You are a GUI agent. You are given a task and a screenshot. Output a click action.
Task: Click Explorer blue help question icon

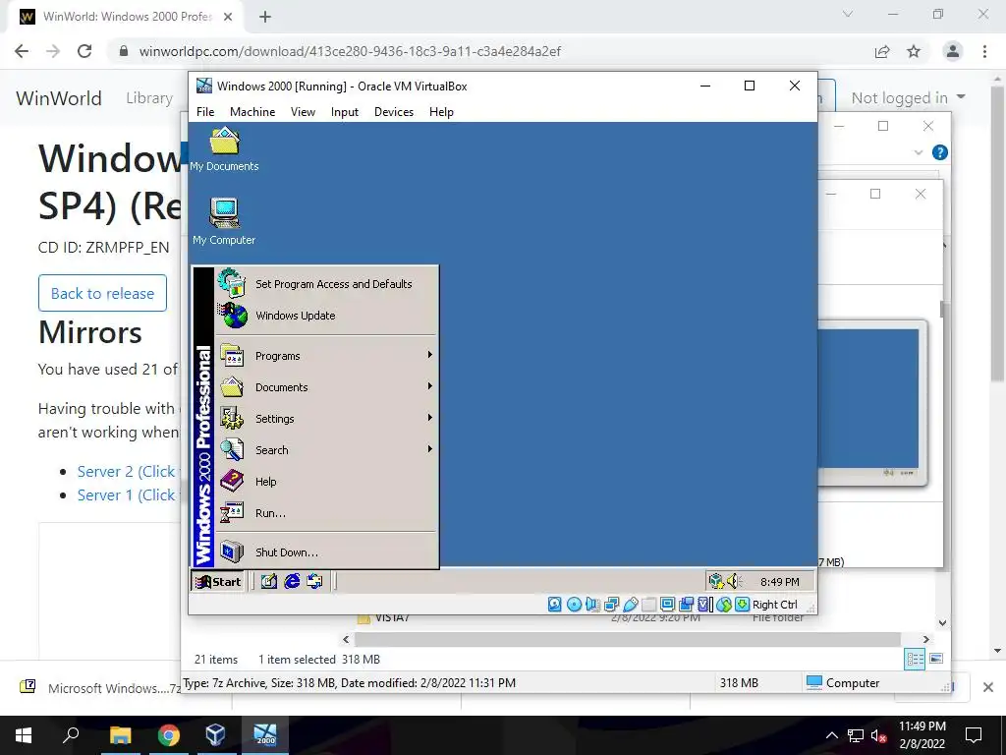coord(939,152)
